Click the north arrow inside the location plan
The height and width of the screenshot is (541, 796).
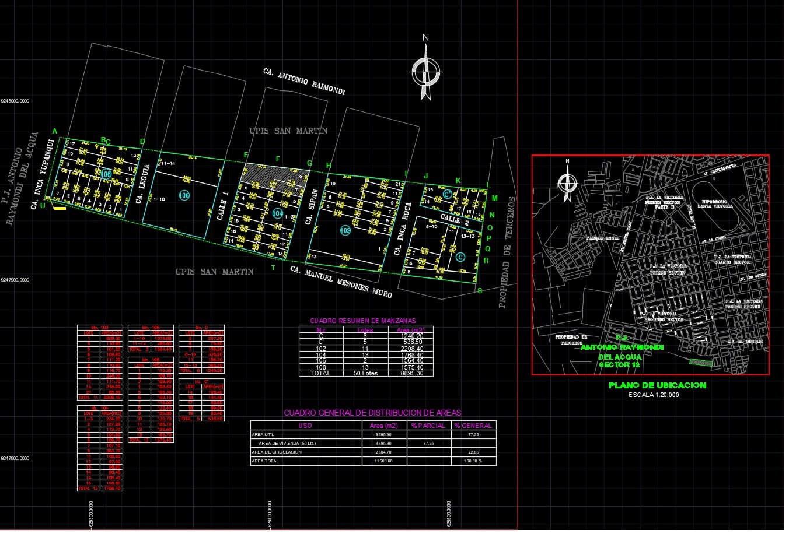[x=567, y=182]
